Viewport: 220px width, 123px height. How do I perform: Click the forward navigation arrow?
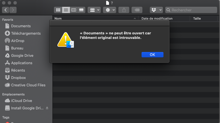click(13, 10)
